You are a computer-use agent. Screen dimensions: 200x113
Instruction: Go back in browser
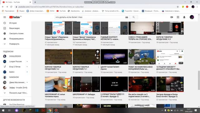(3, 7)
